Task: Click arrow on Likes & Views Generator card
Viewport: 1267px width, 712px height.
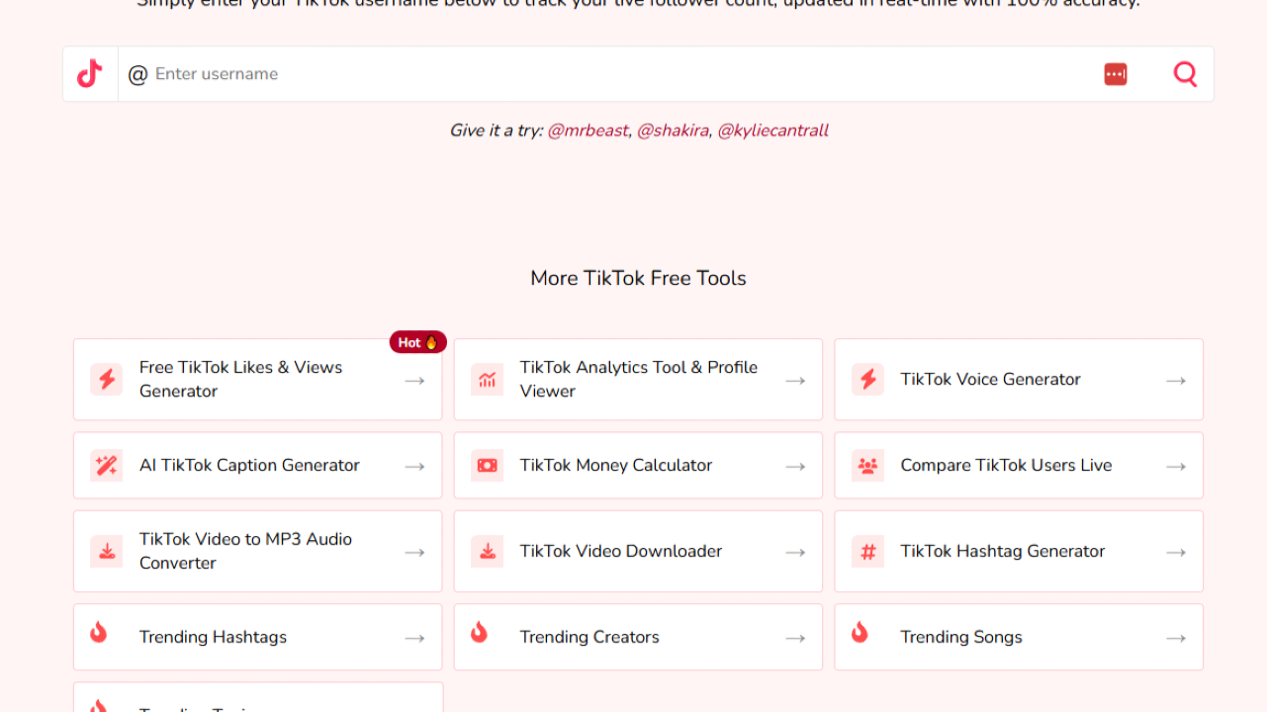Action: click(414, 381)
